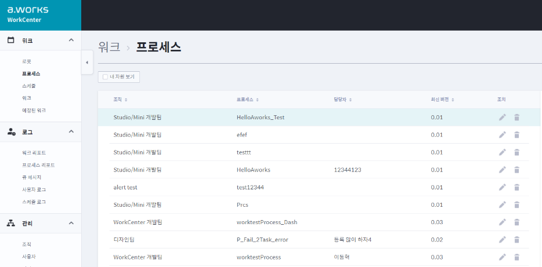Delete the worktestProcess_Dash process
Viewport: 542px width, 267px height.
click(517, 222)
